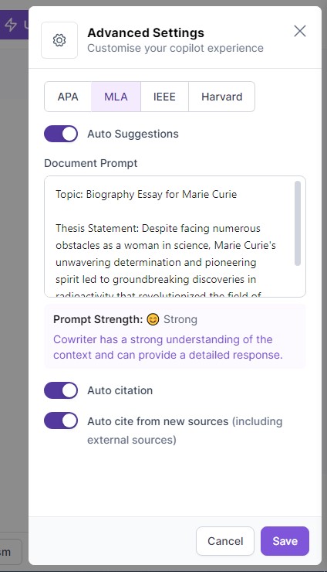The width and height of the screenshot is (327, 572).
Task: Click the Thesis Statement line in prompt
Action: pos(157,228)
